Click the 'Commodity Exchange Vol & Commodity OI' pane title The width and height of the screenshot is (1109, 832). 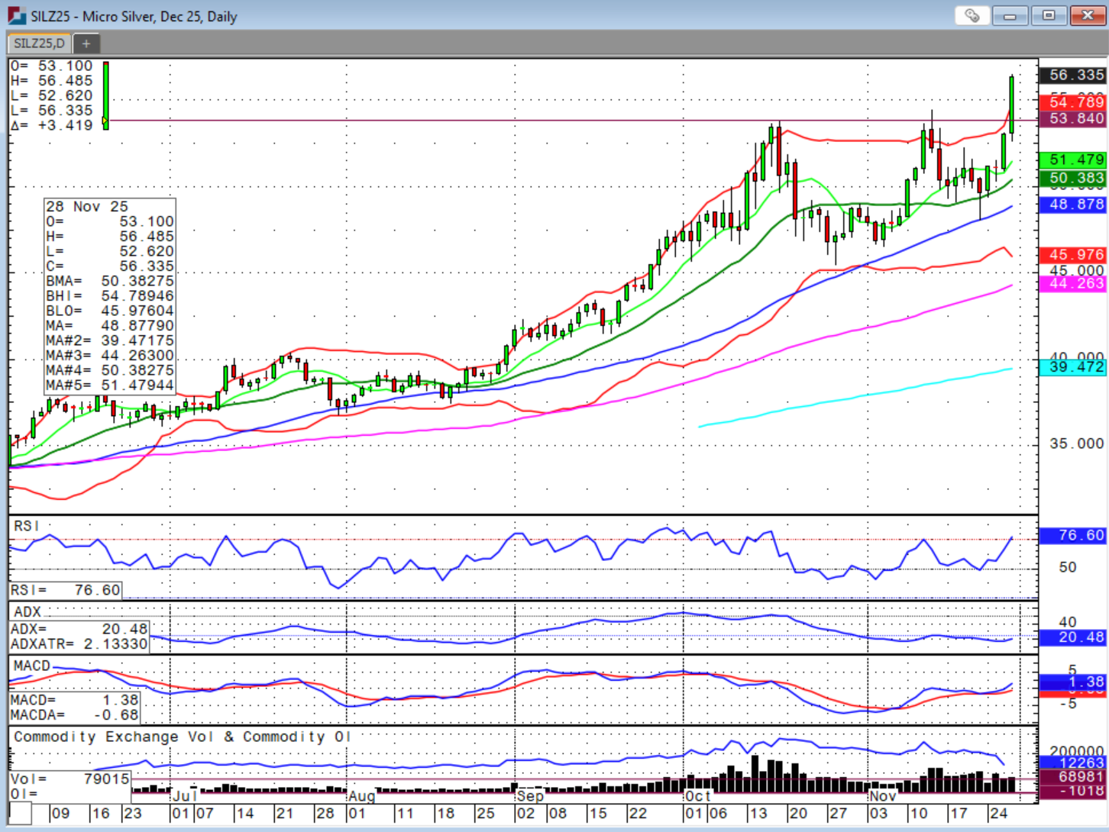coord(182,737)
